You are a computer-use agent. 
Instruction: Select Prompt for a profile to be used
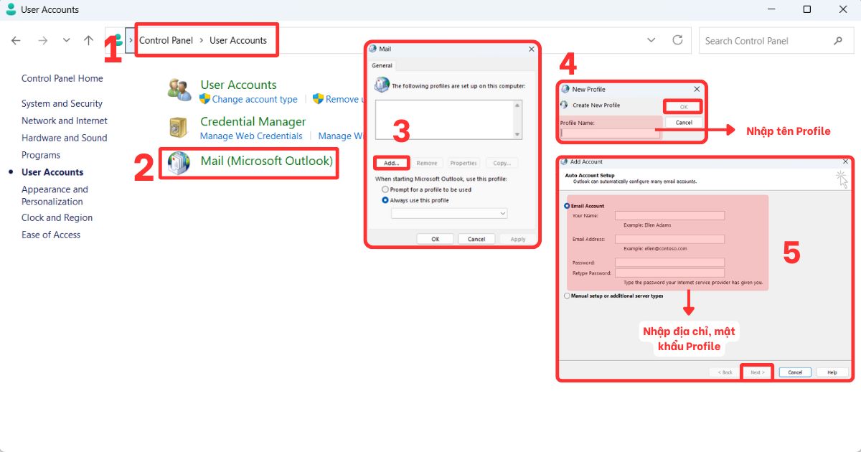[x=385, y=189]
